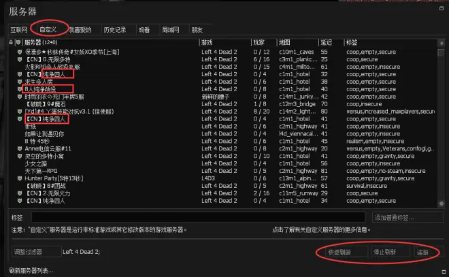Image resolution: width=449 pixels, height=277 pixels.
Task: Switch to the 自定义 tab
Action: click(48, 29)
